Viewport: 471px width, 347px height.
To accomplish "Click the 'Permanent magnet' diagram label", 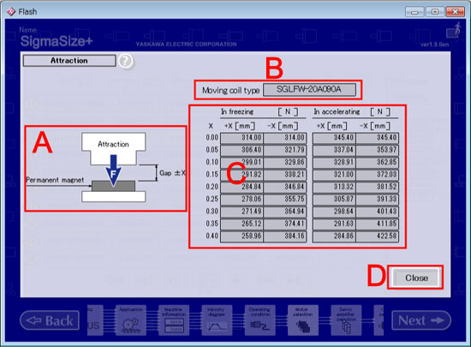I will pyautogui.click(x=55, y=180).
